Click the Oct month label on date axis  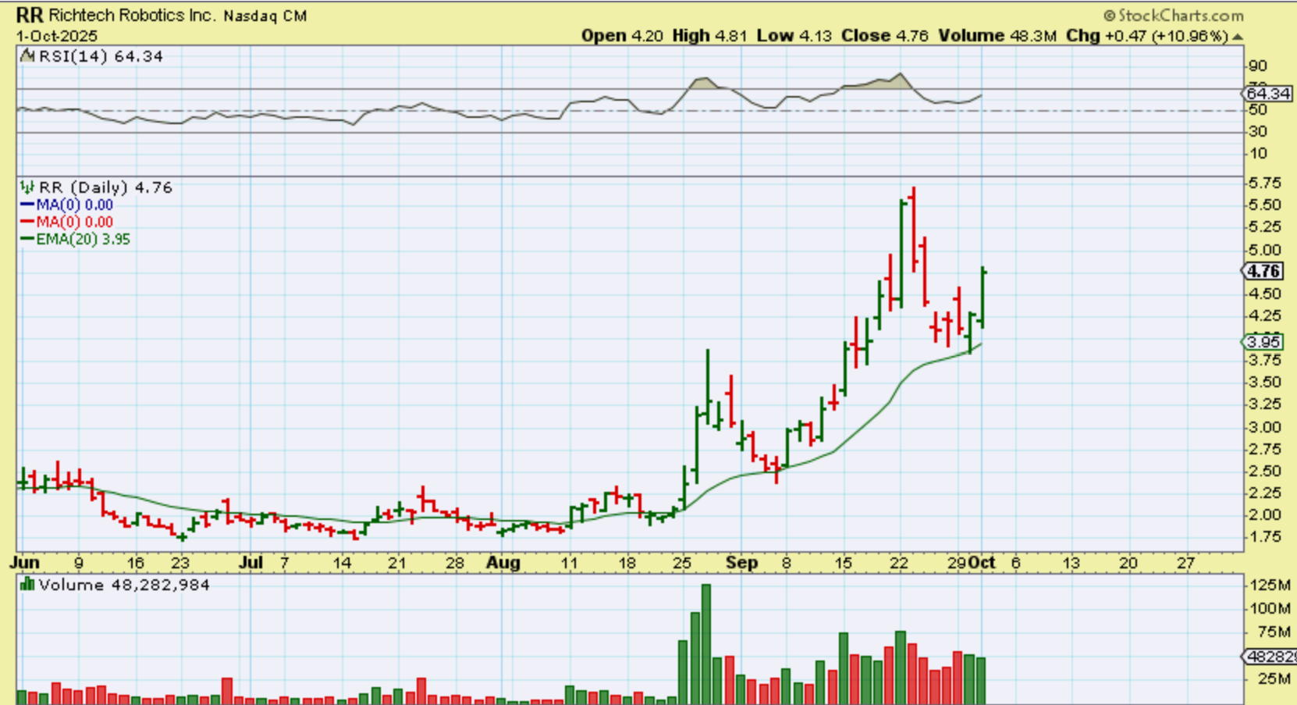pos(982,563)
